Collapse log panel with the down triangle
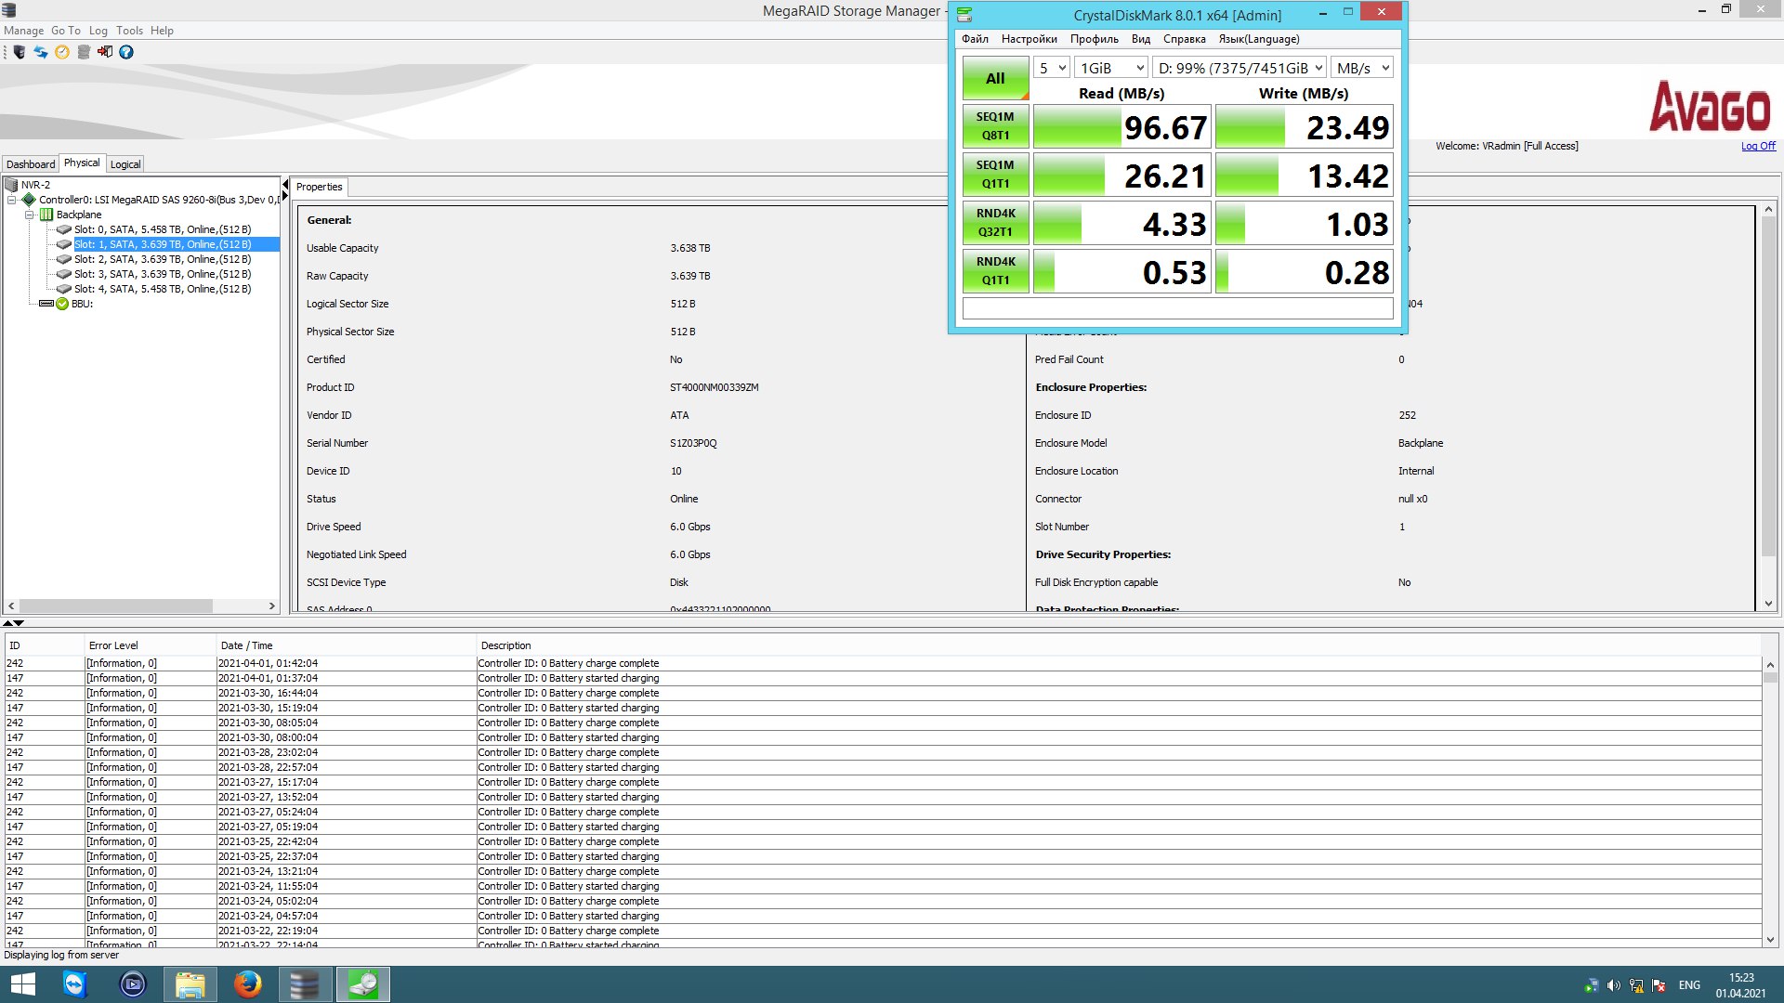This screenshot has width=1784, height=1003. [19, 623]
